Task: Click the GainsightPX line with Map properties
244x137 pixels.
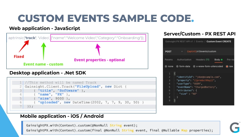Action: coord(119,130)
